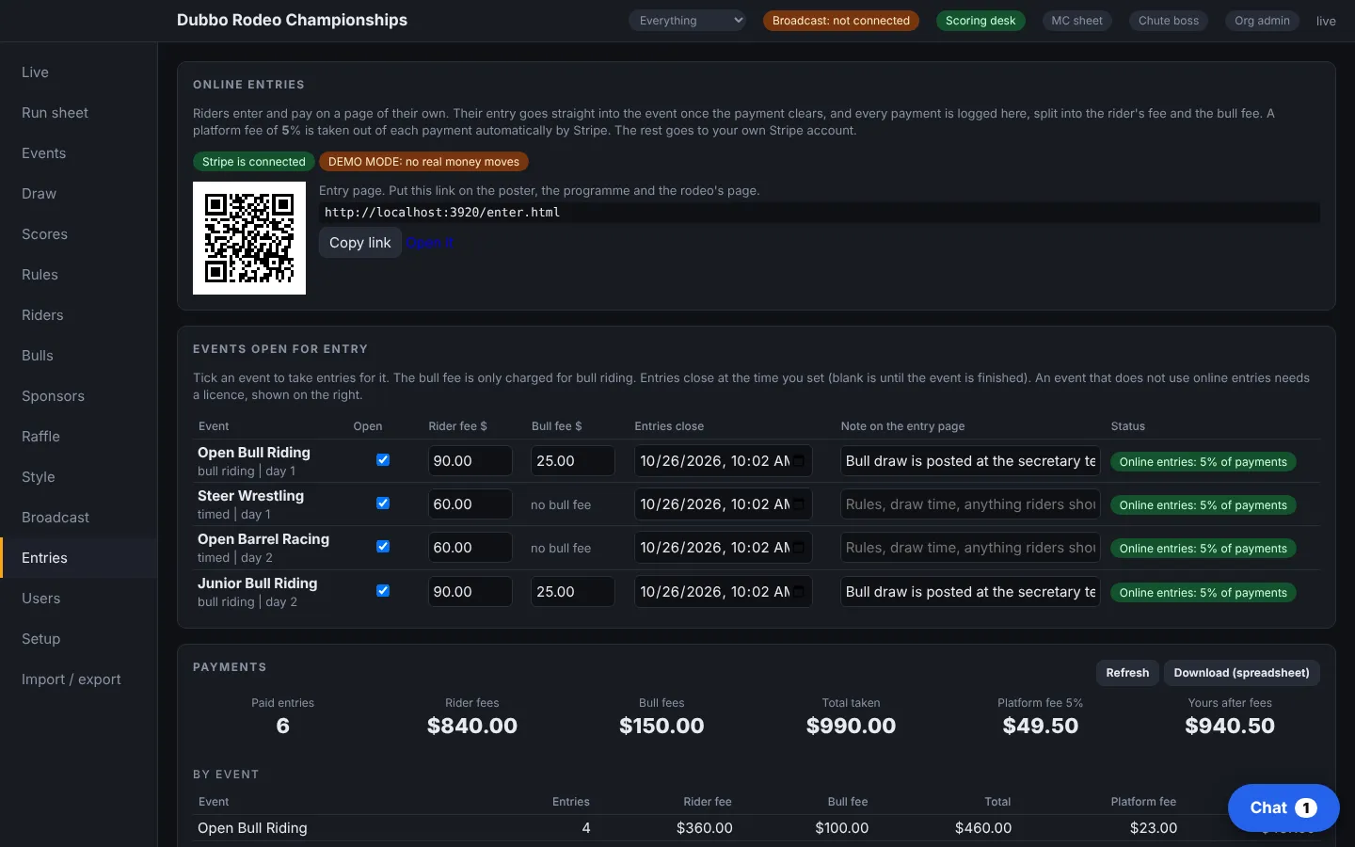Switch to the Scores page

coord(79,234)
